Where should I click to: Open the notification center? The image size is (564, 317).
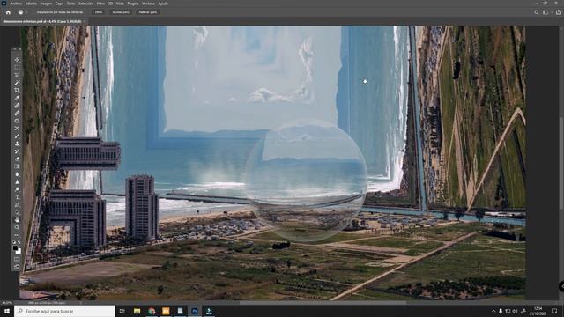554,311
